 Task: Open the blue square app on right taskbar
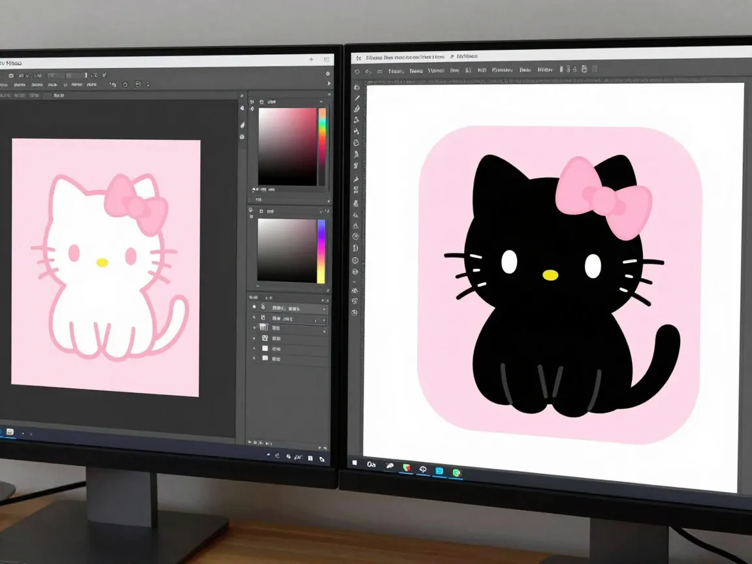point(439,471)
